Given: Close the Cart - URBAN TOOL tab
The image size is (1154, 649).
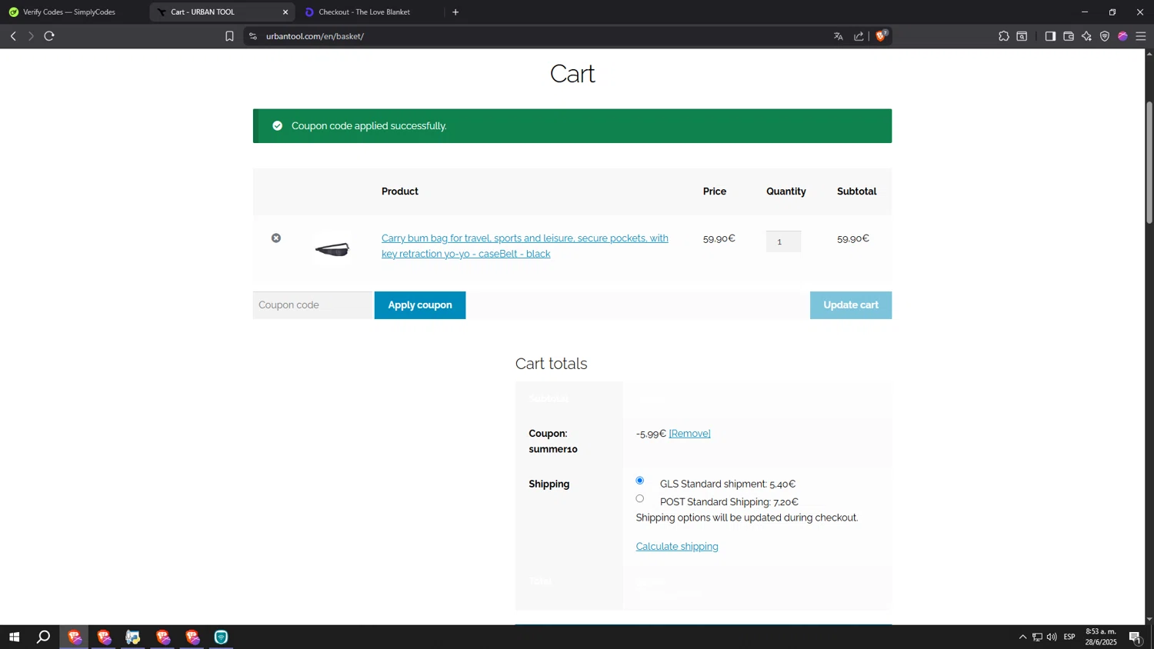Looking at the screenshot, I should (x=285, y=12).
